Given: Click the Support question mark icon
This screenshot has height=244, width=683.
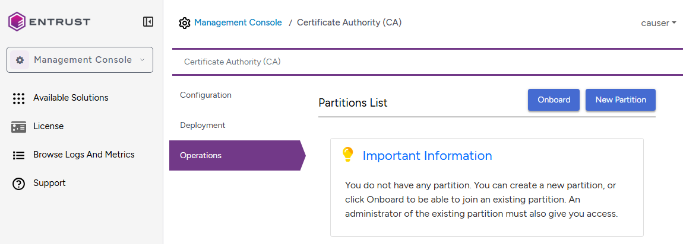Looking at the screenshot, I should pos(18,184).
